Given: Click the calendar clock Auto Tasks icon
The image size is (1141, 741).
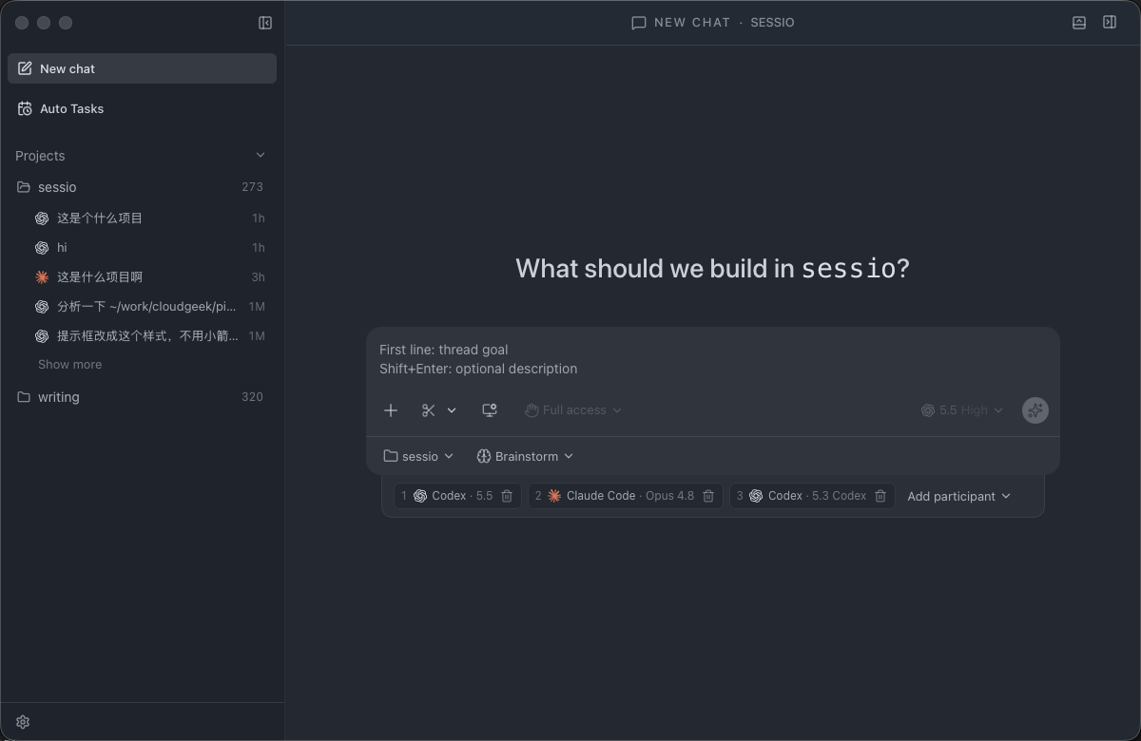Looking at the screenshot, I should [25, 108].
